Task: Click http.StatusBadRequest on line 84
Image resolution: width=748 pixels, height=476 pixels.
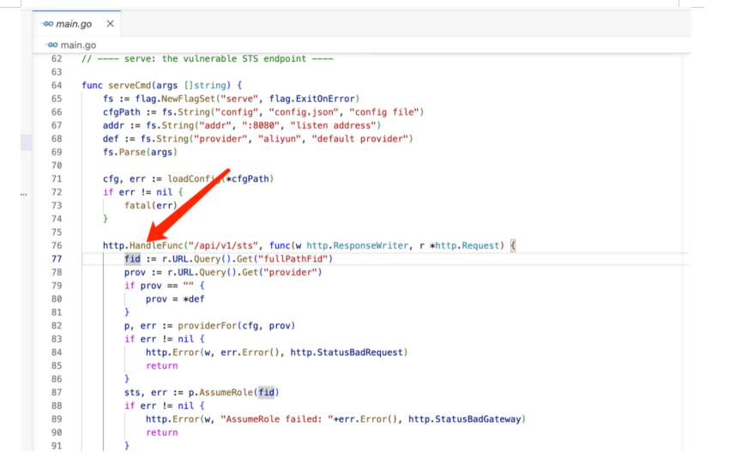Action: [347, 352]
